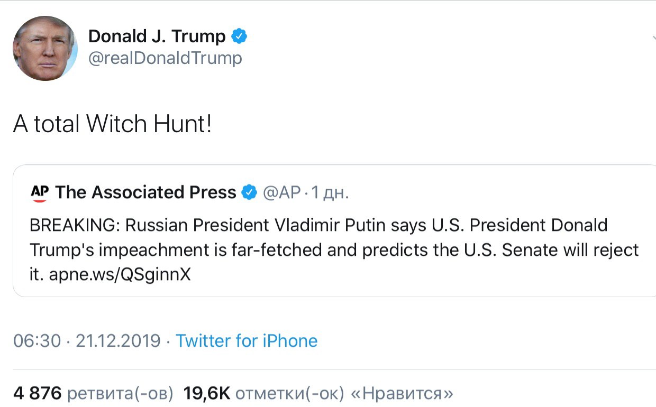Open the apne.ws/QSginnX link
Screen dimensions: 656x407
coord(120,275)
